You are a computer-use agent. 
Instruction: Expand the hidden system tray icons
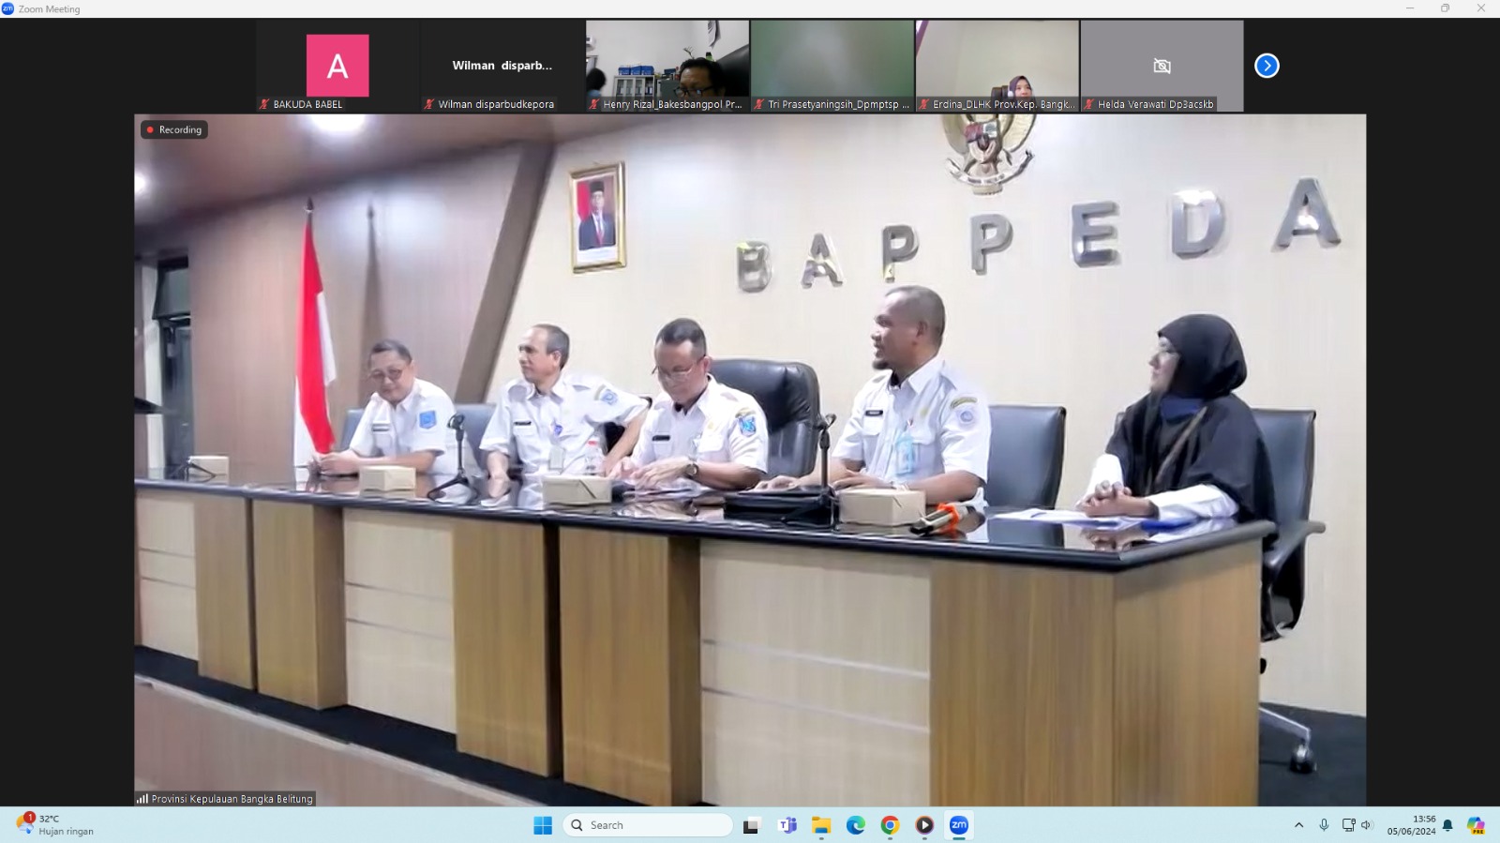click(1298, 825)
